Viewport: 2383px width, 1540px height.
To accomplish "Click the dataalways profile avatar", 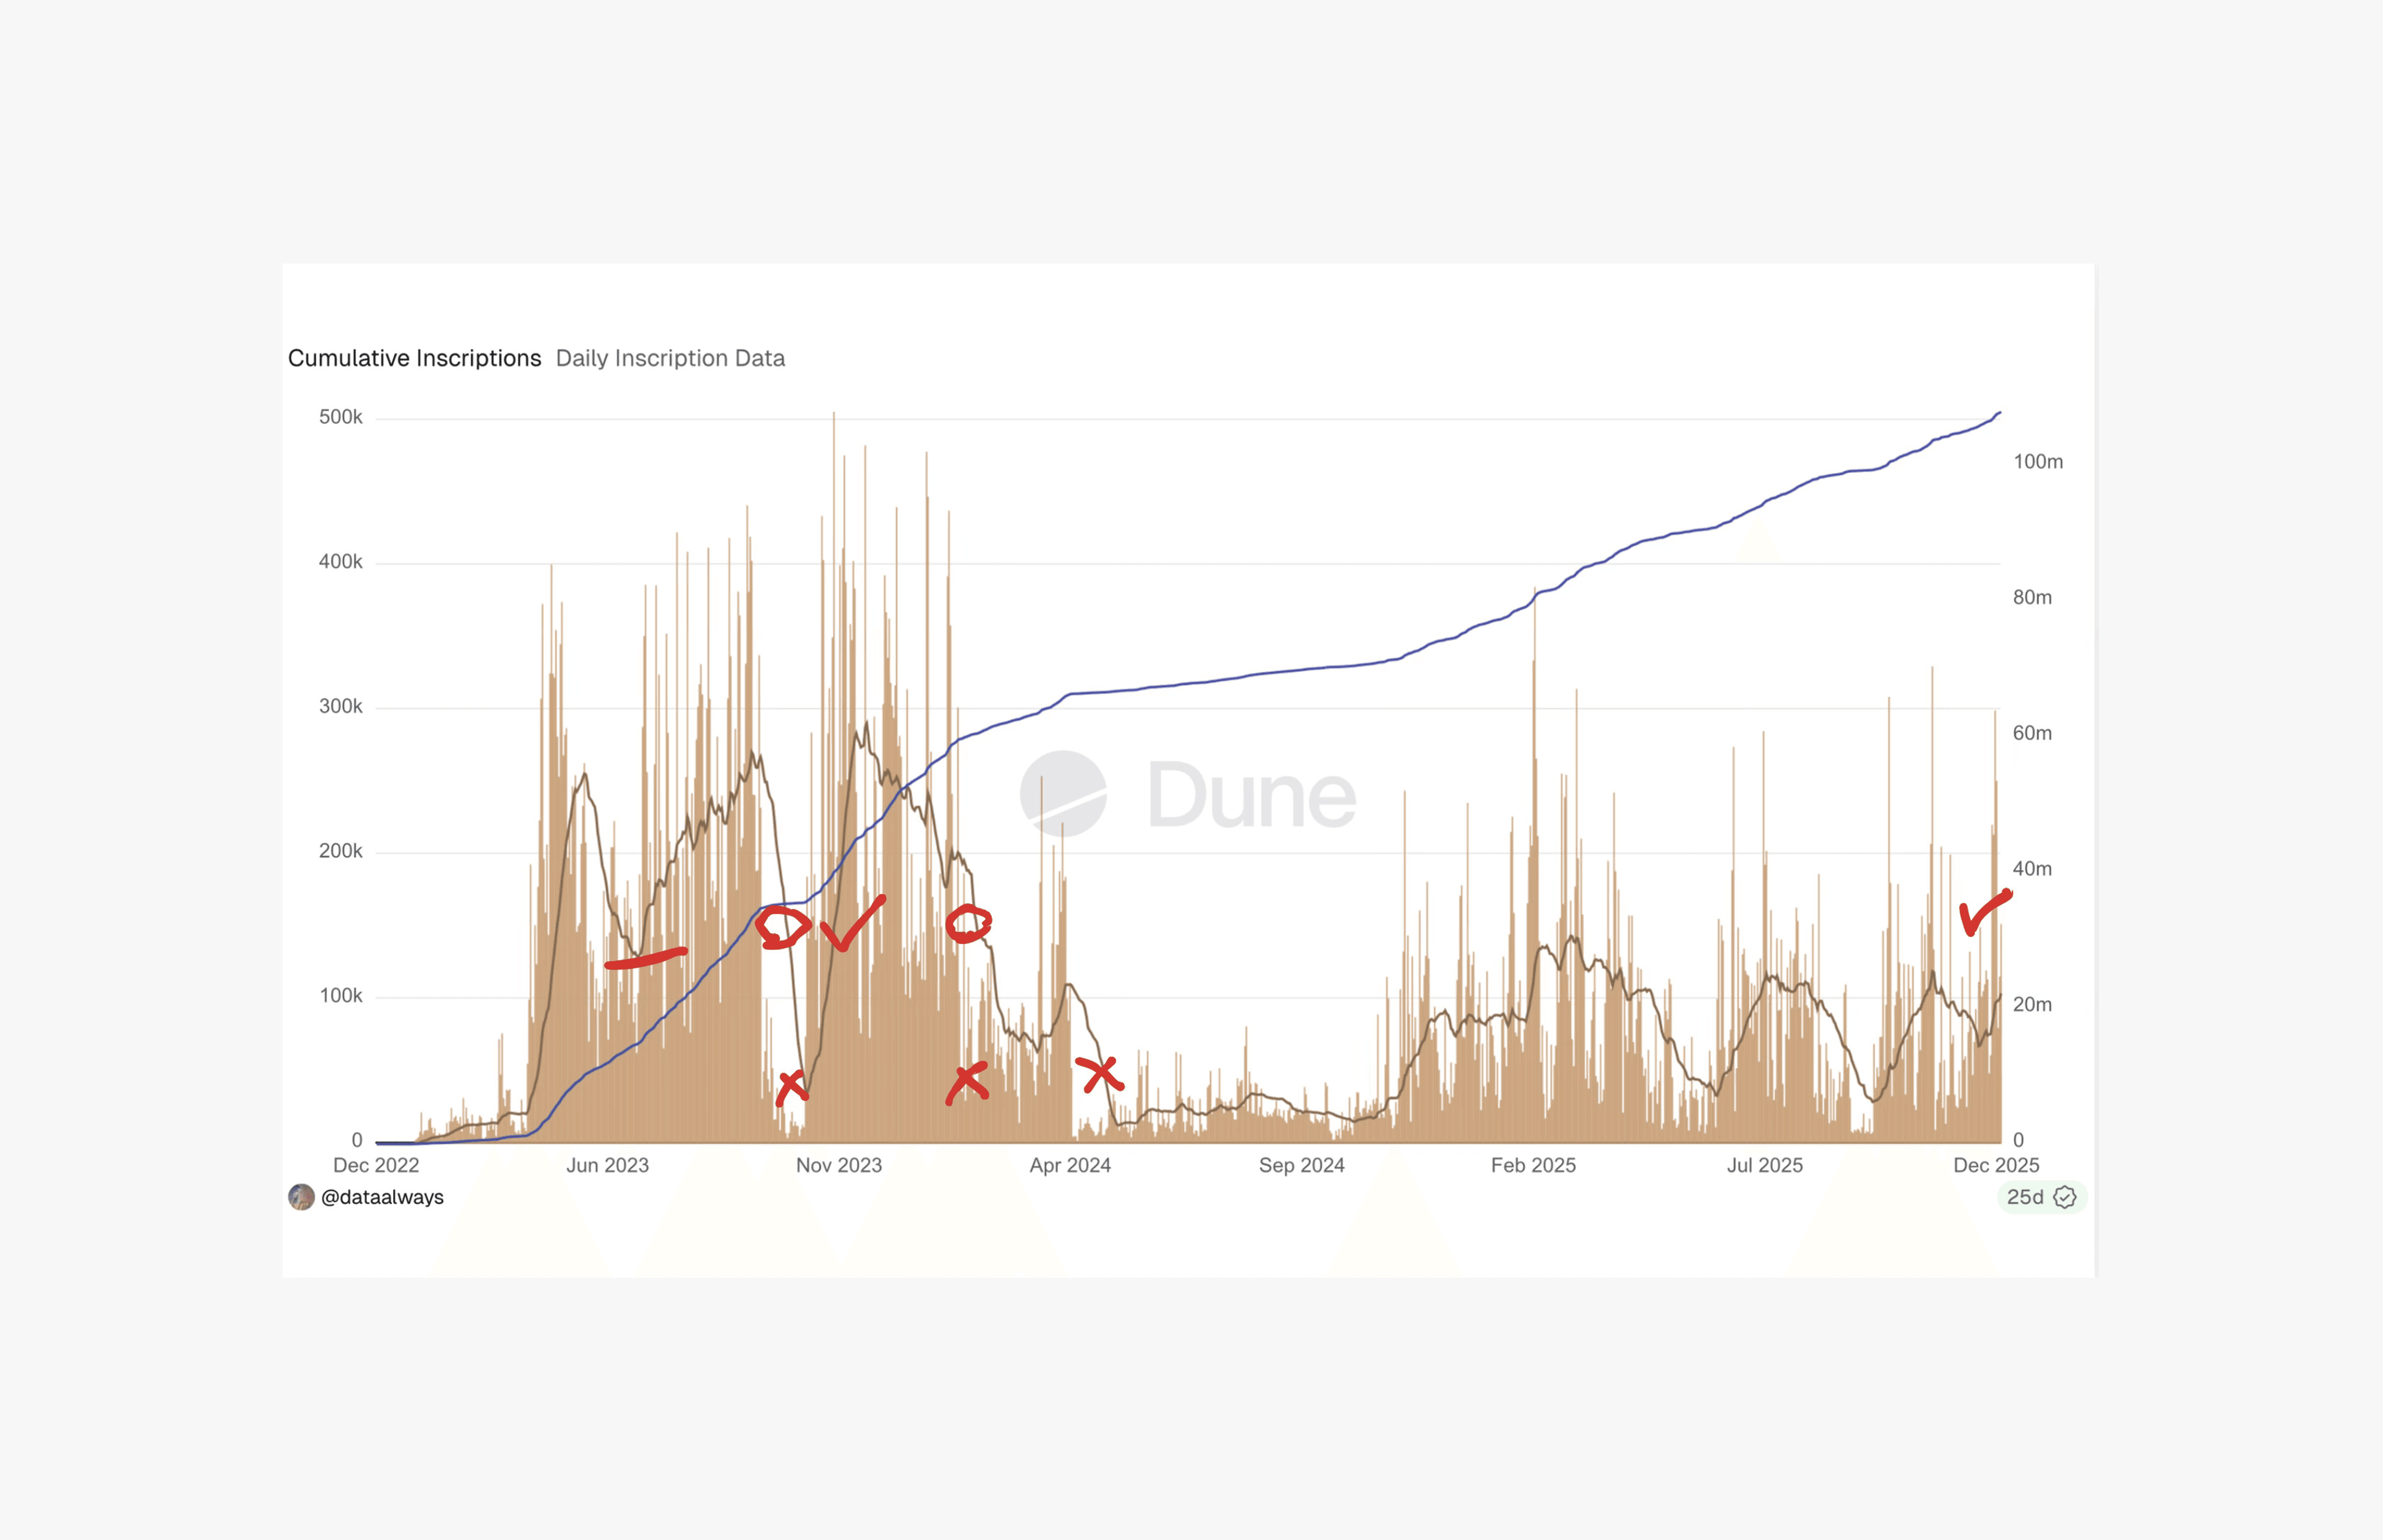I will coord(301,1197).
